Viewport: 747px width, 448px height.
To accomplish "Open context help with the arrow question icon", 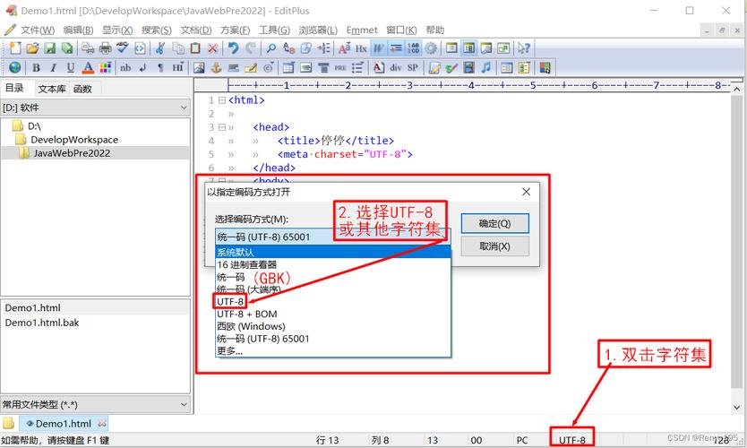I will click(x=524, y=47).
